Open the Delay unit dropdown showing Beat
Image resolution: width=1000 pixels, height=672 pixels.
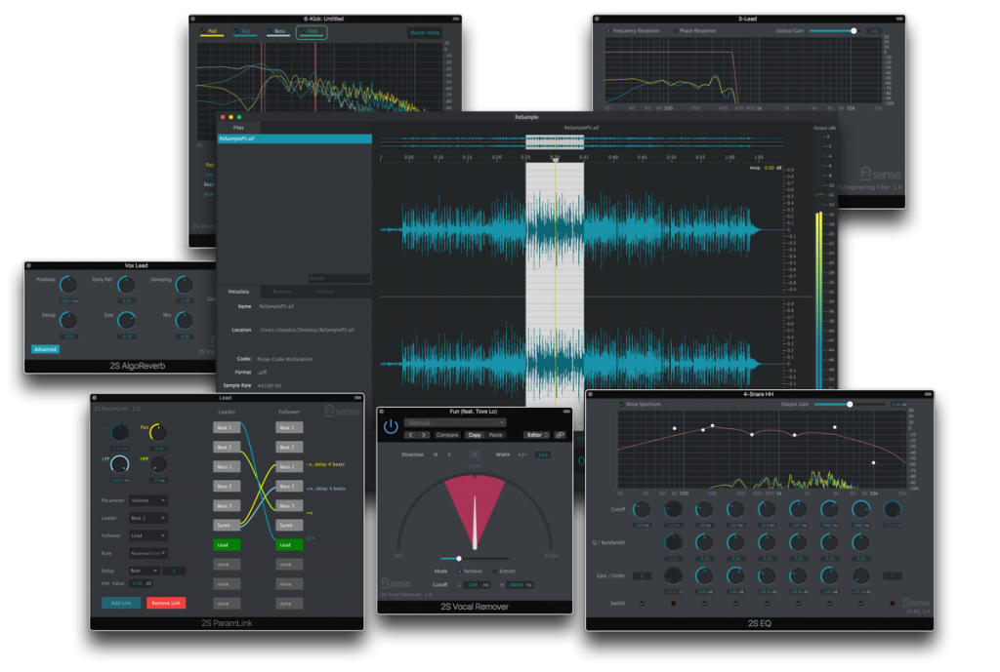click(145, 571)
